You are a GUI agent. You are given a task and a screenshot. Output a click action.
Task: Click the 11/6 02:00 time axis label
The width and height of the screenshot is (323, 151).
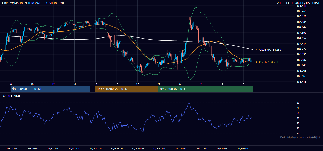tap(201, 148)
